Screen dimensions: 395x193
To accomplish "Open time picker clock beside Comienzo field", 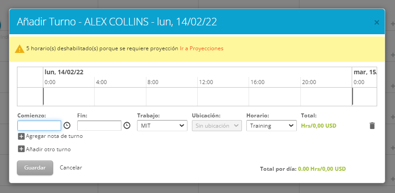I will (x=67, y=125).
